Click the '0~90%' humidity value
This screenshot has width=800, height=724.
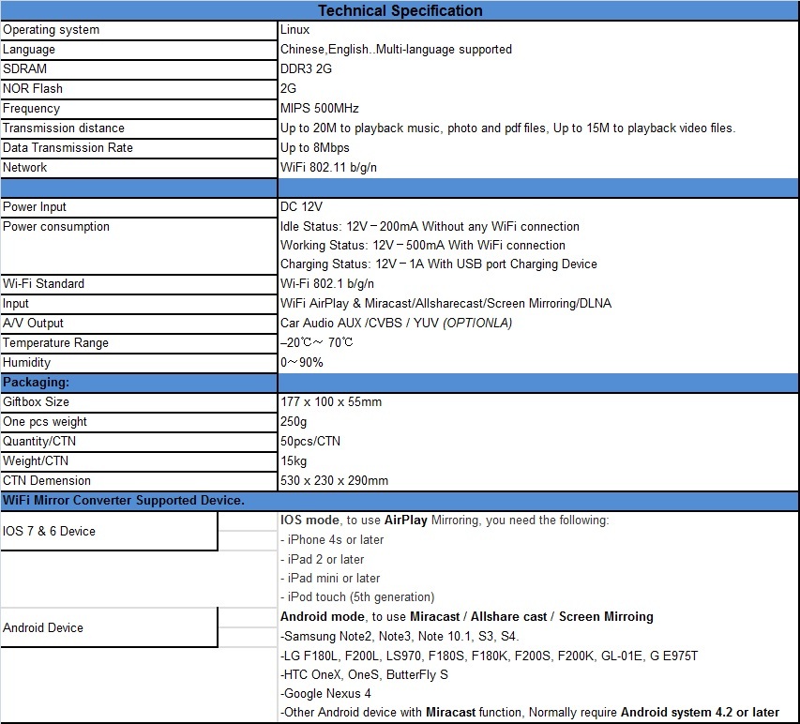pos(302,363)
